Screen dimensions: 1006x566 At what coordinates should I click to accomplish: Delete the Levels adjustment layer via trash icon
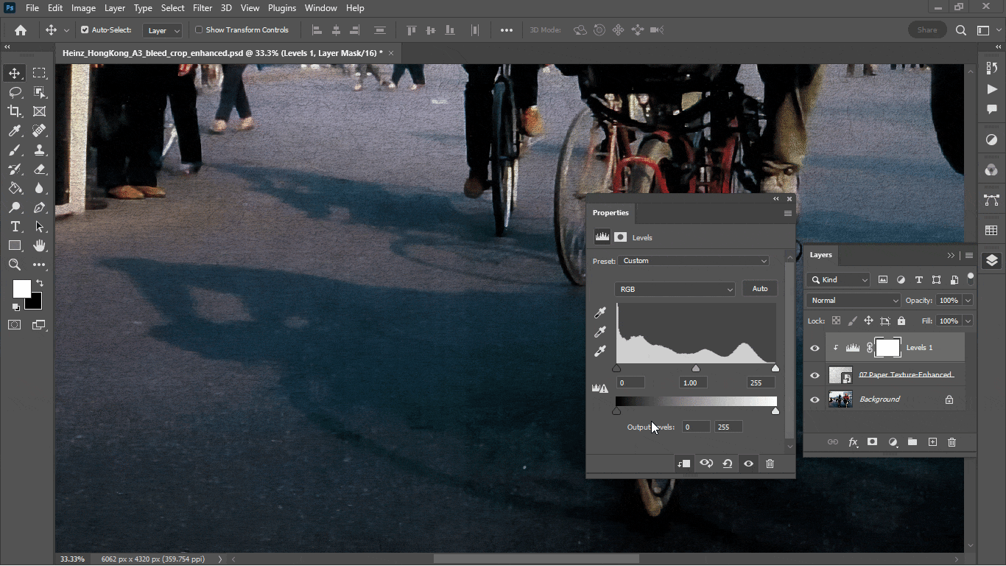770,464
